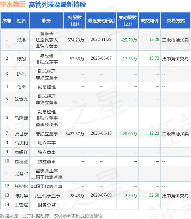This screenshot has width=191, height=219.
Task: Click change value -25.70万
Action: 129,40
